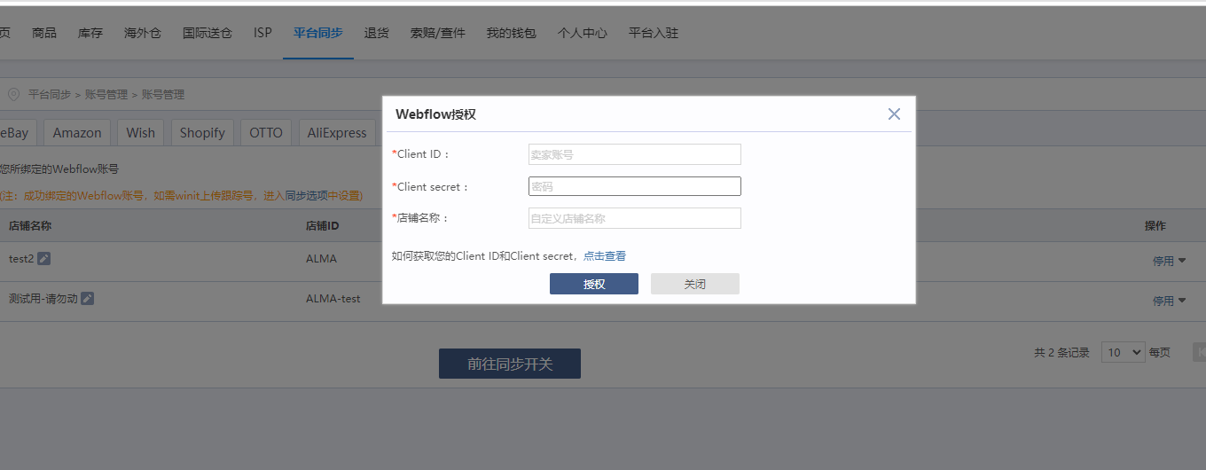Screen dimensions: 1206x470
Task: Click the 前往同步开关 button
Action: click(x=510, y=364)
